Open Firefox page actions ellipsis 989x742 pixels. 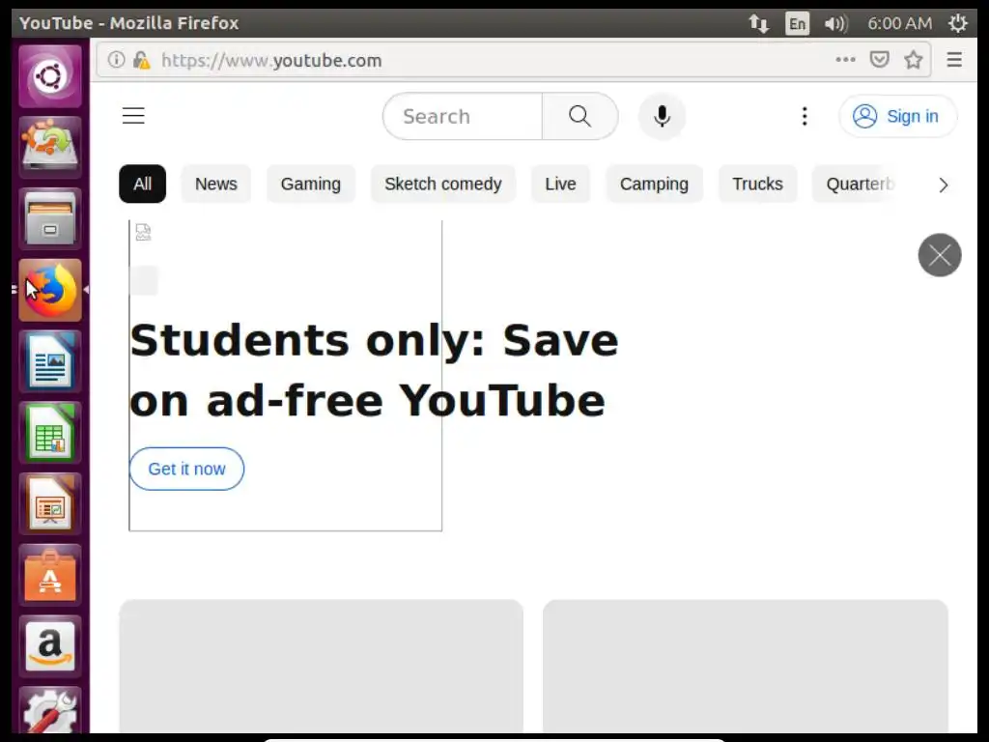click(x=845, y=60)
